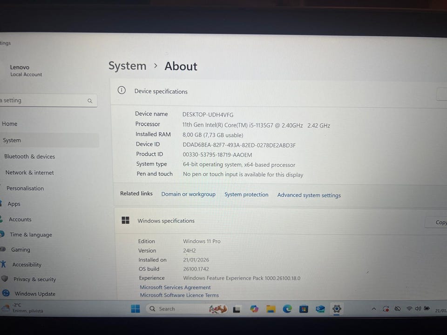Image resolution: width=447 pixels, height=335 pixels.
Task: Launch Microsoft Edge from the taskbar
Action: (x=287, y=309)
